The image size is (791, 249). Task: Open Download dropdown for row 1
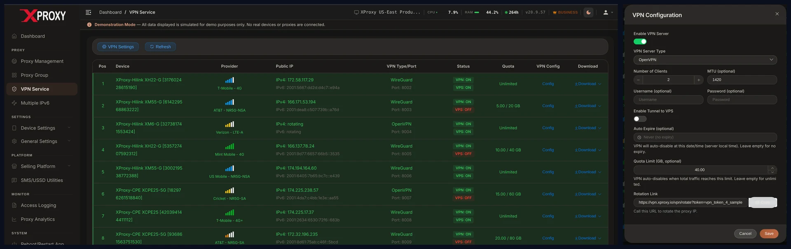(x=588, y=84)
